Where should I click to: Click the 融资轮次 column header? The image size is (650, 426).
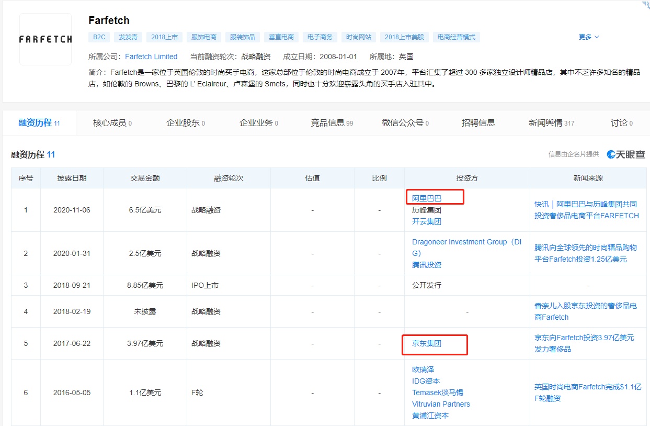coord(229,178)
